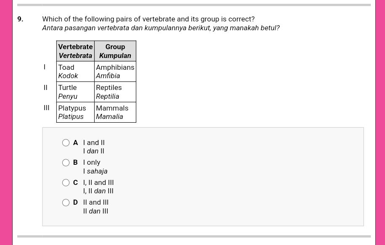The height and width of the screenshot is (245, 385).
Task: Click the table cell 'Turtle'
Action: click(x=67, y=87)
